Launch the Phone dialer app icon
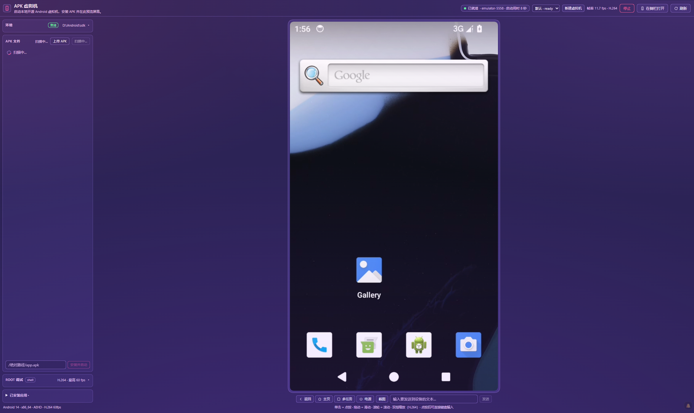This screenshot has width=694, height=413. [319, 345]
